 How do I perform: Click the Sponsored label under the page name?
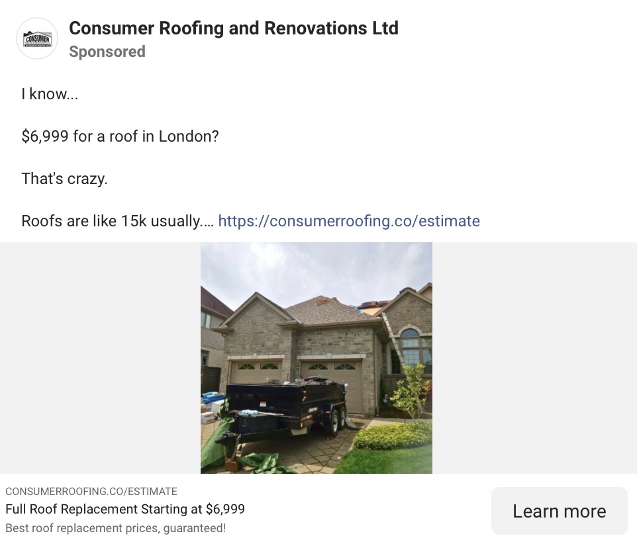107,52
